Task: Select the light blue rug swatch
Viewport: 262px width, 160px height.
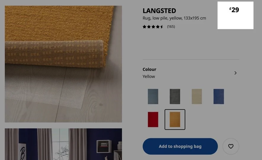Action: click(153, 97)
